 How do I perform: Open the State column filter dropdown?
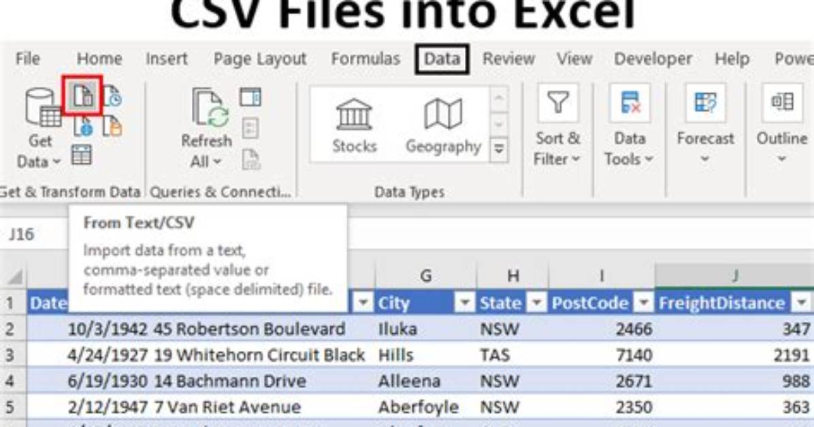537,303
